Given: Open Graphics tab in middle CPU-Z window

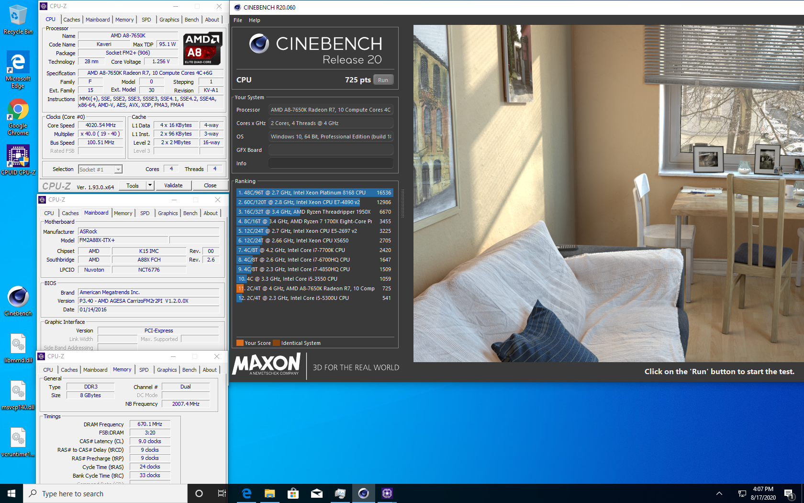Looking at the screenshot, I should (x=168, y=213).
